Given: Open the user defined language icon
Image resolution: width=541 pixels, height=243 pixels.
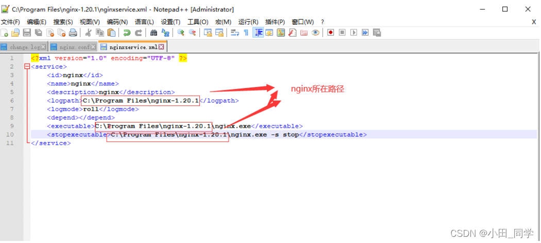Looking at the screenshot, I should pos(269,33).
